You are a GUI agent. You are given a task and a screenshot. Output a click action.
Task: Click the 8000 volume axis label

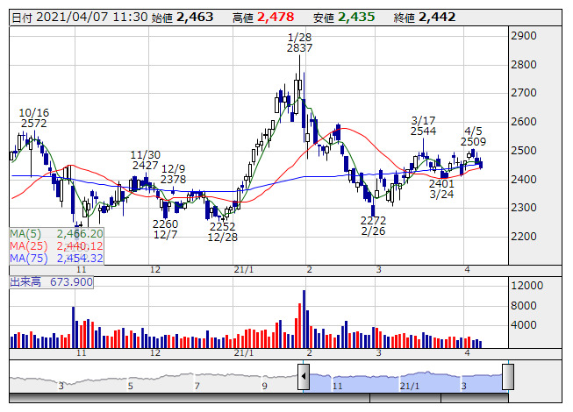point(524,305)
